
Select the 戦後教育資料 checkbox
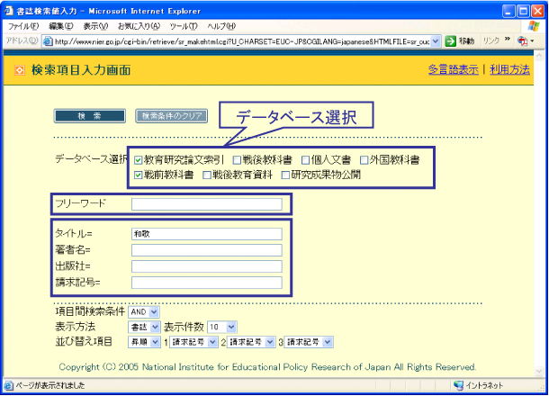[207, 175]
